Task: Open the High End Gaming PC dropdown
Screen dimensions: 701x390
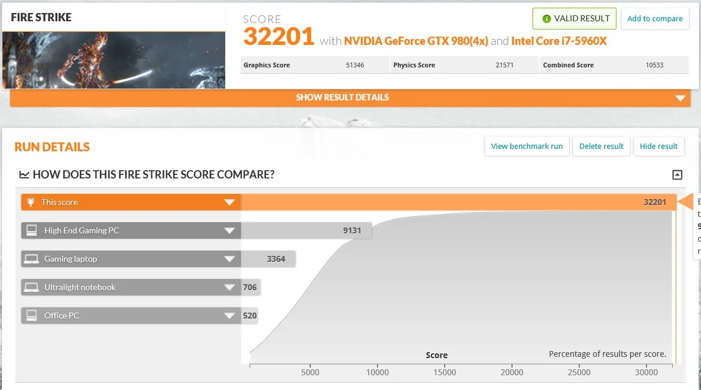Action: pyautogui.click(x=229, y=230)
